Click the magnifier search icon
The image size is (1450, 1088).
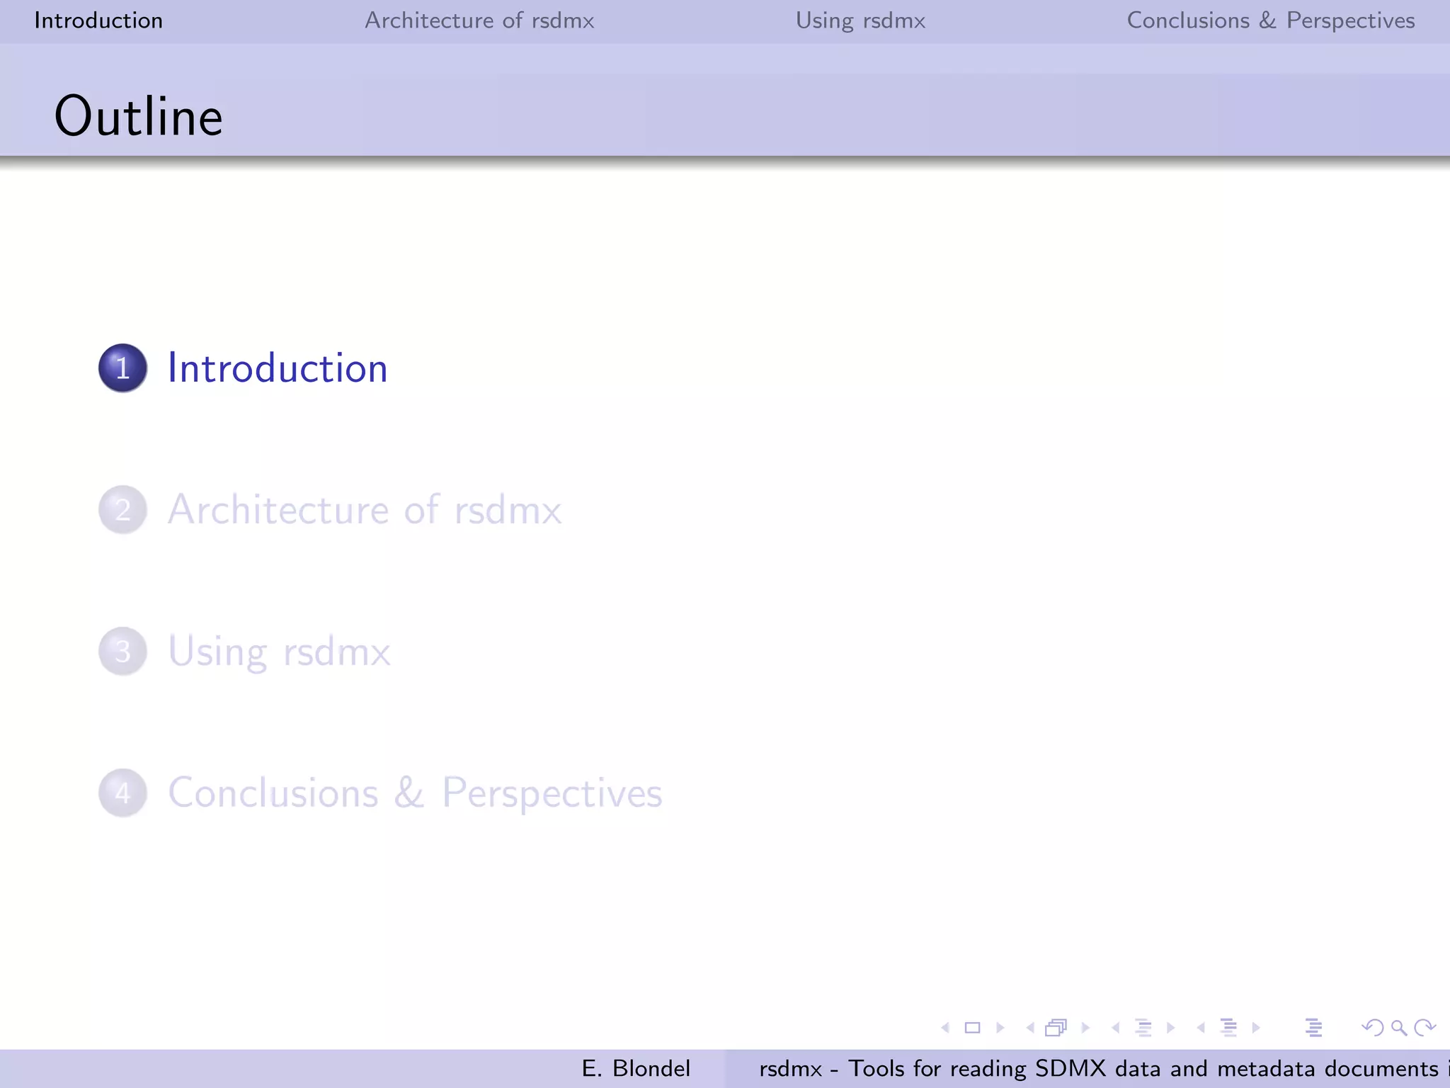[1399, 1028]
